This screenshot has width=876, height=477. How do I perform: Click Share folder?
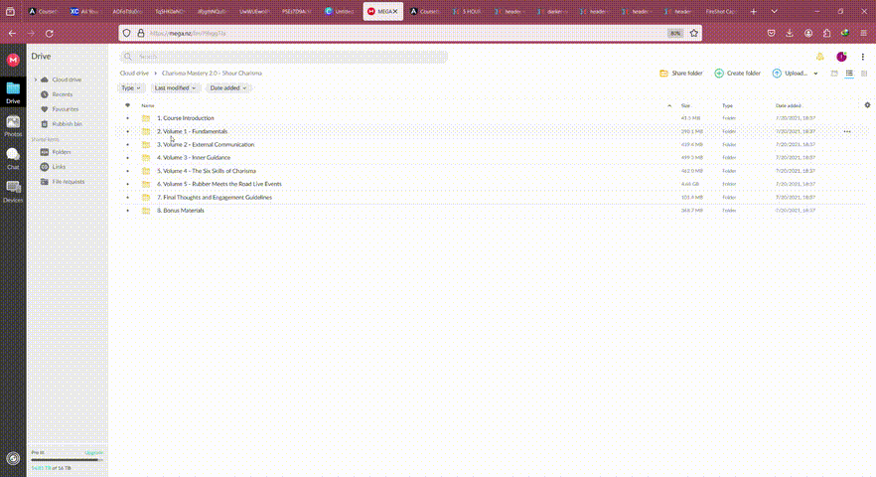tap(681, 74)
